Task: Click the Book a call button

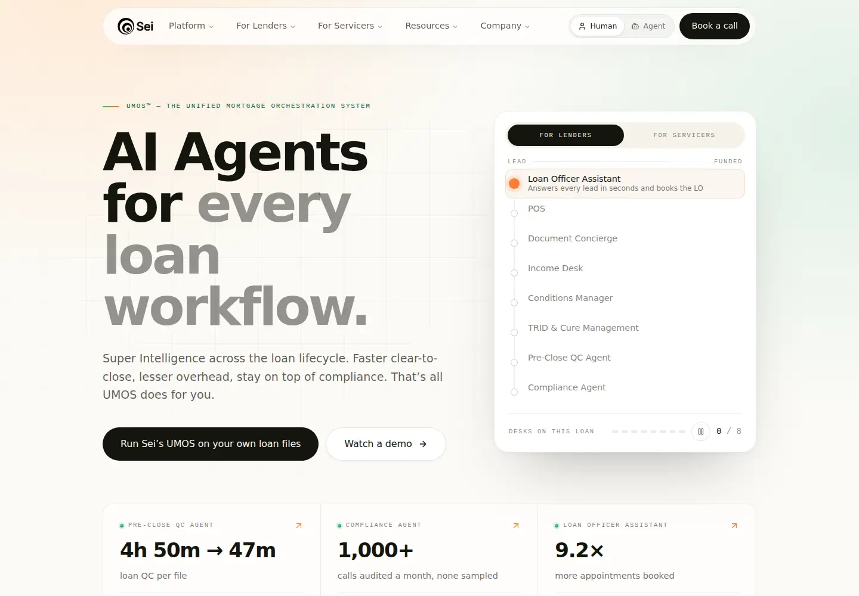Action: (715, 26)
